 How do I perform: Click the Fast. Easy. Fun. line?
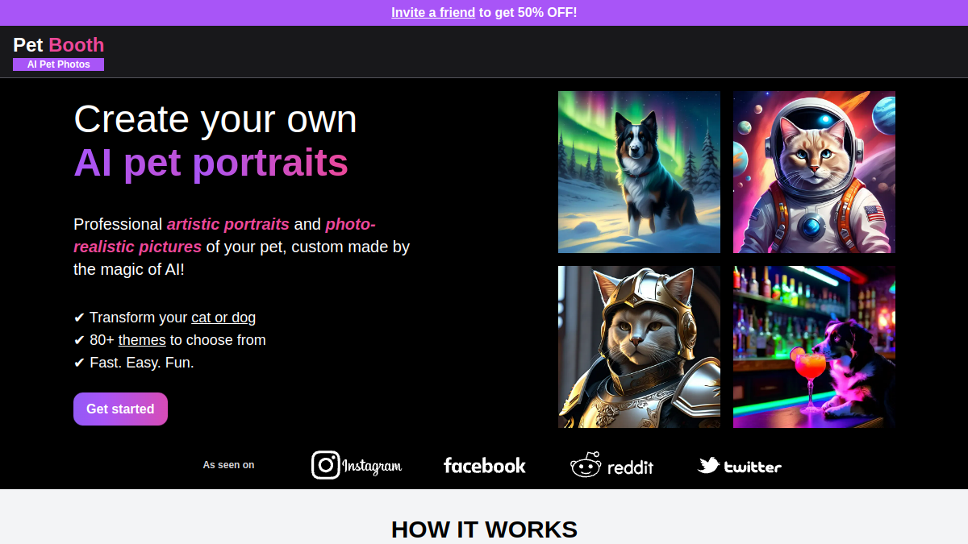(x=134, y=363)
